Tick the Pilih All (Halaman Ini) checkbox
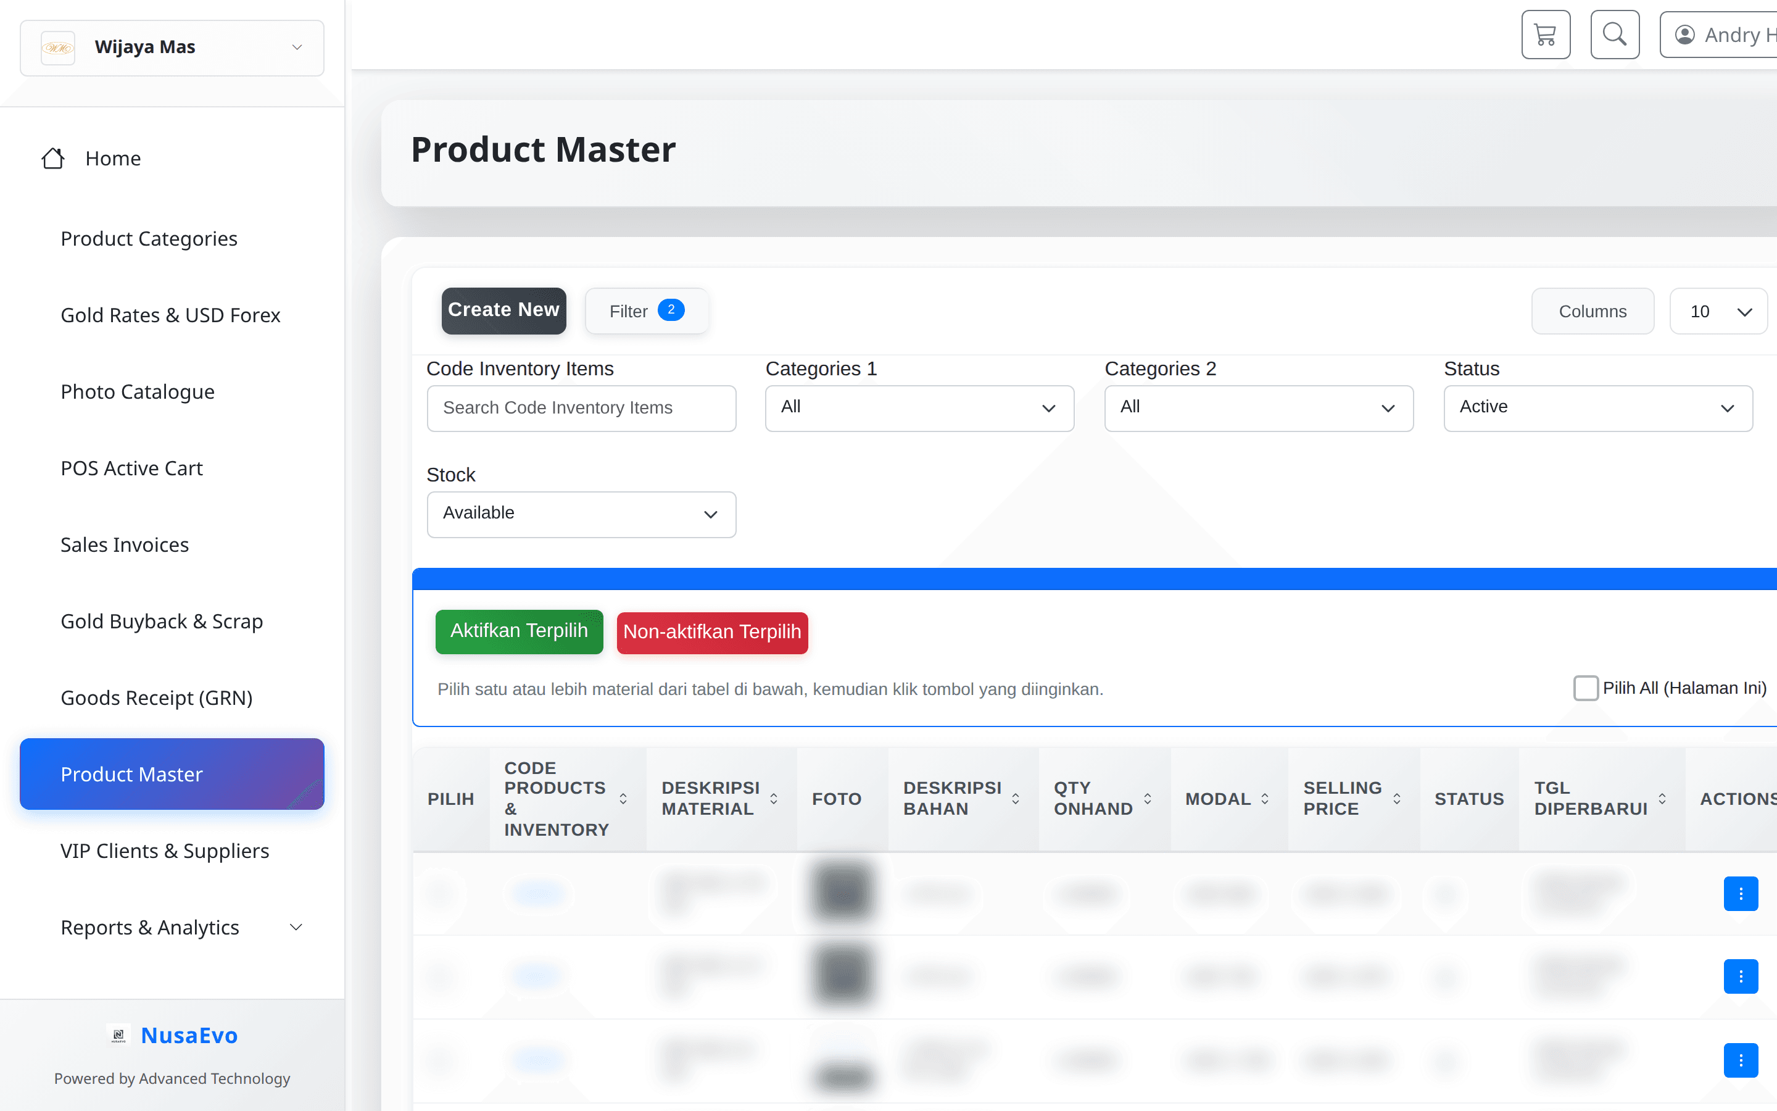Image resolution: width=1777 pixels, height=1111 pixels. tap(1585, 688)
